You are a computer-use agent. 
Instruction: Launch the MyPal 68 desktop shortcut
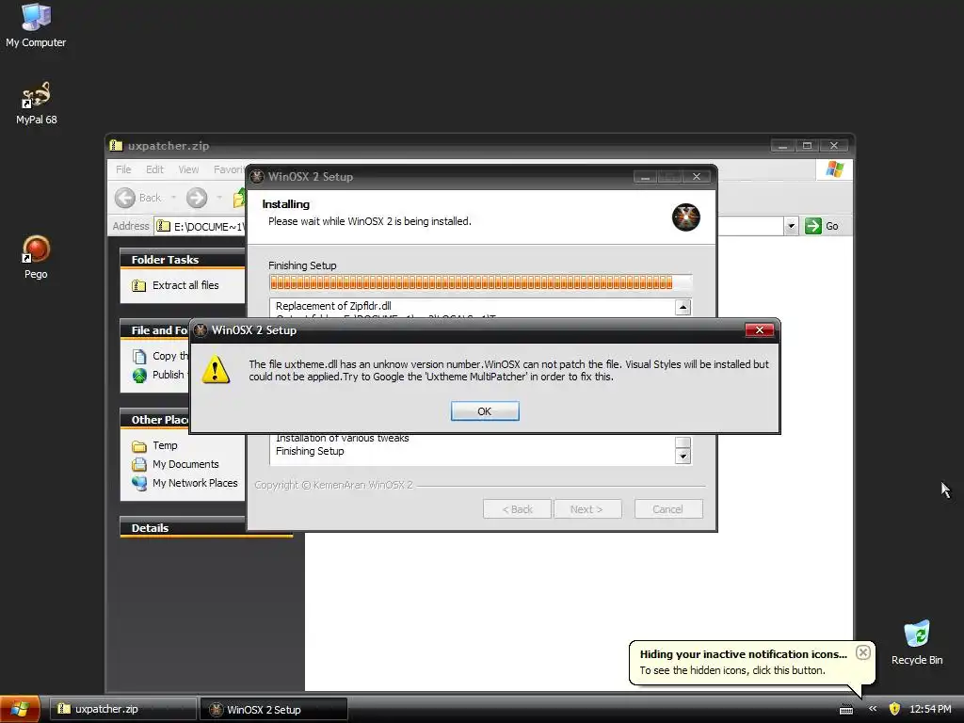(x=36, y=104)
